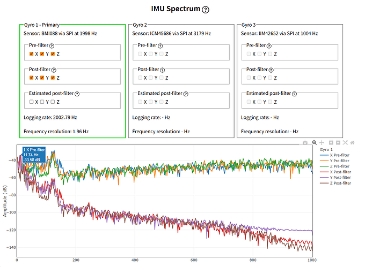Click the Zoom in plus icon
Viewport: 365px width, 267px height.
(x=331, y=143)
